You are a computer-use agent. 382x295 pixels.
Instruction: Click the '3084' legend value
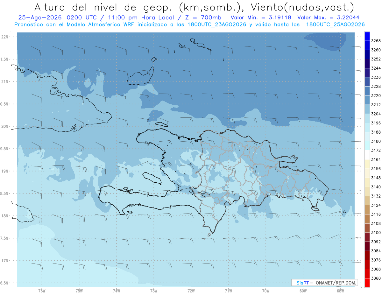tap(376, 251)
